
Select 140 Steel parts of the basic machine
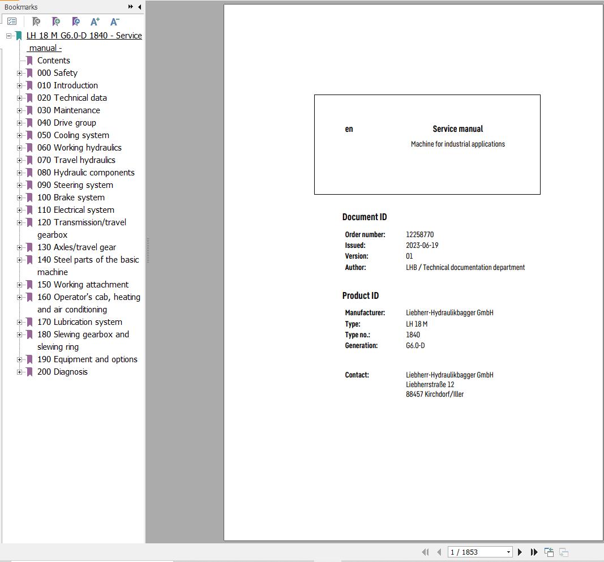pyautogui.click(x=88, y=266)
